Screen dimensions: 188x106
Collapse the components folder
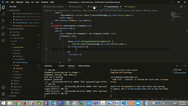pos(18,47)
